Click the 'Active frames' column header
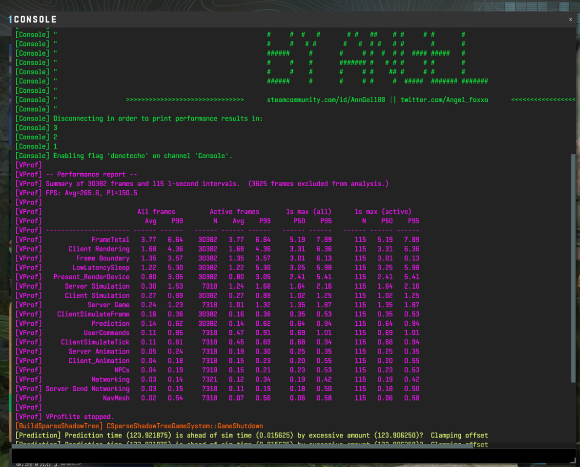580x467 pixels. coord(235,212)
